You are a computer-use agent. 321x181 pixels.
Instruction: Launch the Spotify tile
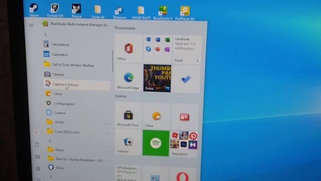point(156,143)
